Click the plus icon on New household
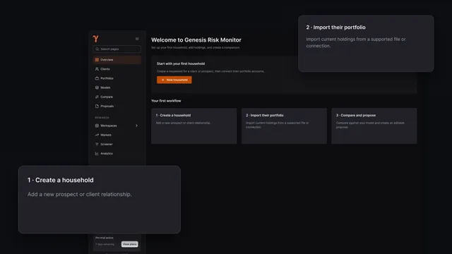 point(162,80)
